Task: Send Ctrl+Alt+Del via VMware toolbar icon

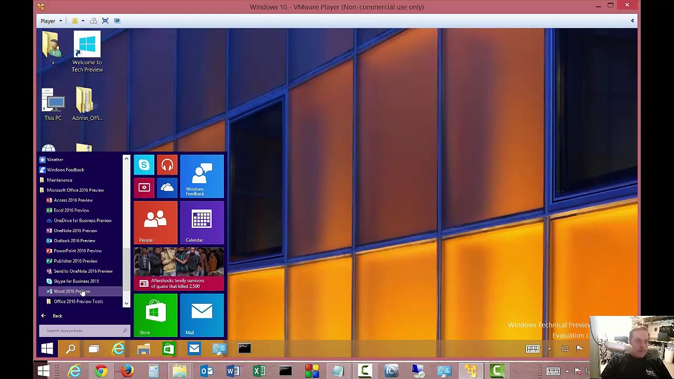Action: coord(93,21)
